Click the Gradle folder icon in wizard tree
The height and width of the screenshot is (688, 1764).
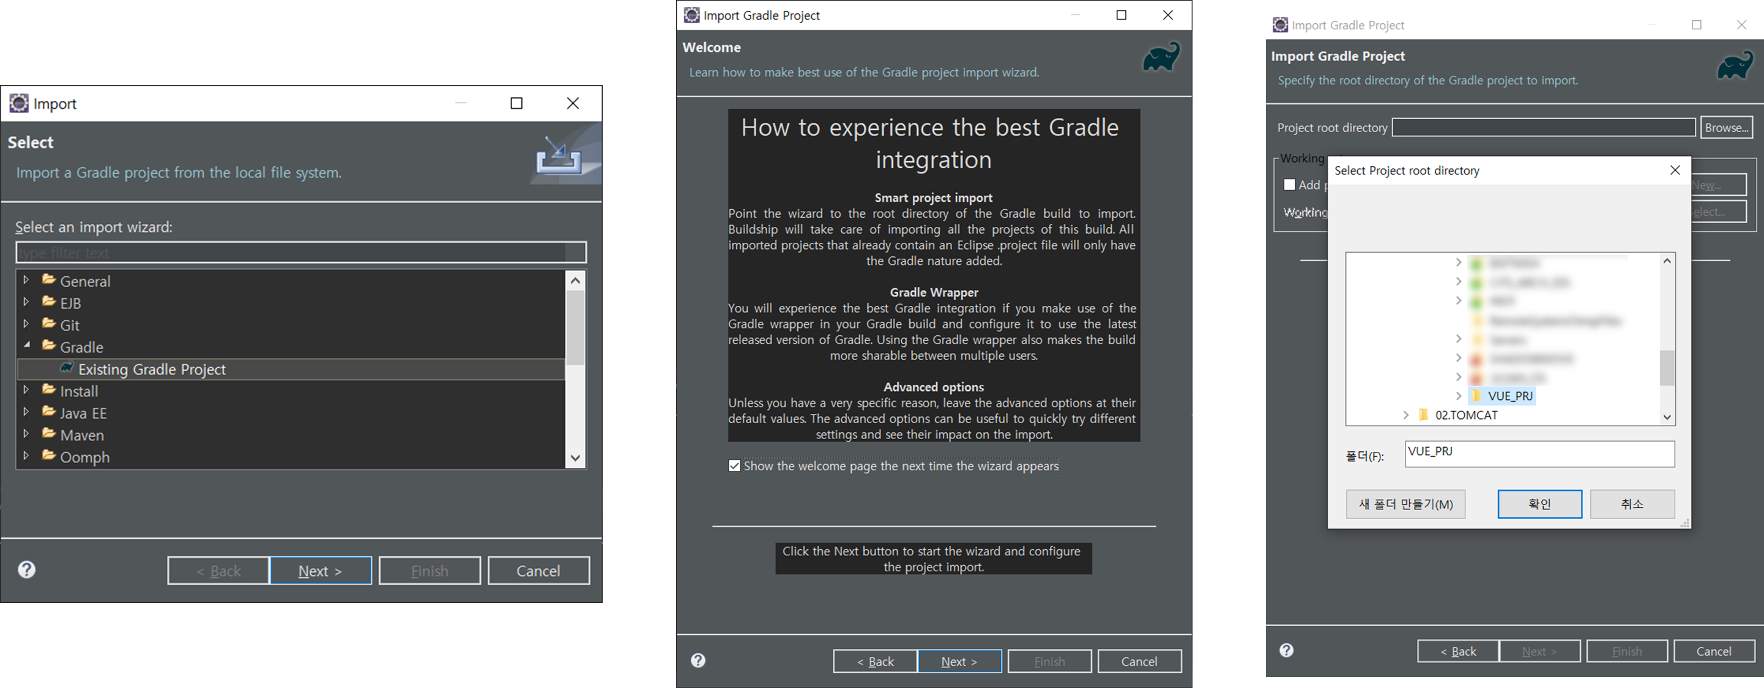[x=48, y=346]
